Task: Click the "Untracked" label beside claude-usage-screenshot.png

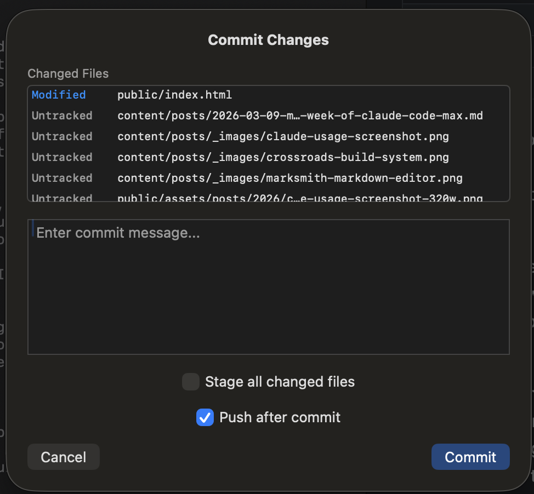Action: [61, 136]
